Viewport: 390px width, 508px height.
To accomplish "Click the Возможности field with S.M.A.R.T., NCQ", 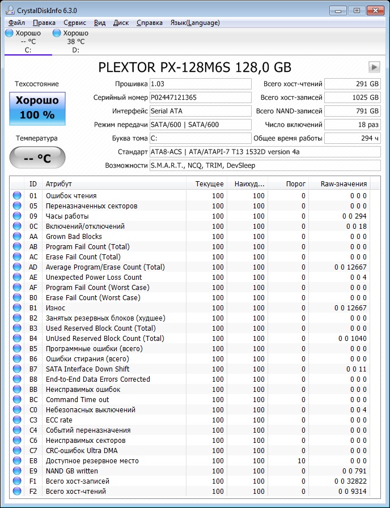I will point(265,165).
